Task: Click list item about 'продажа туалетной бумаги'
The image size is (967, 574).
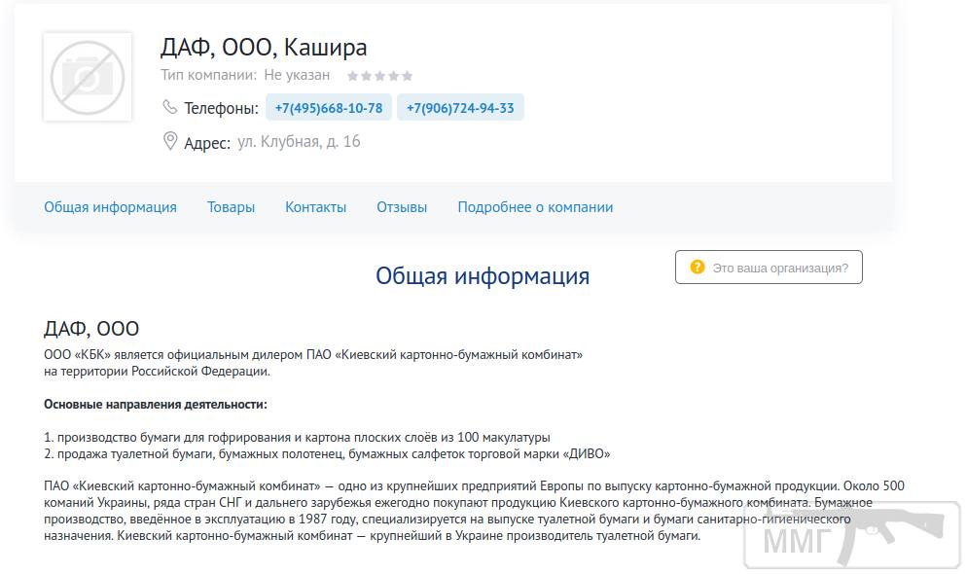Action: pos(327,453)
